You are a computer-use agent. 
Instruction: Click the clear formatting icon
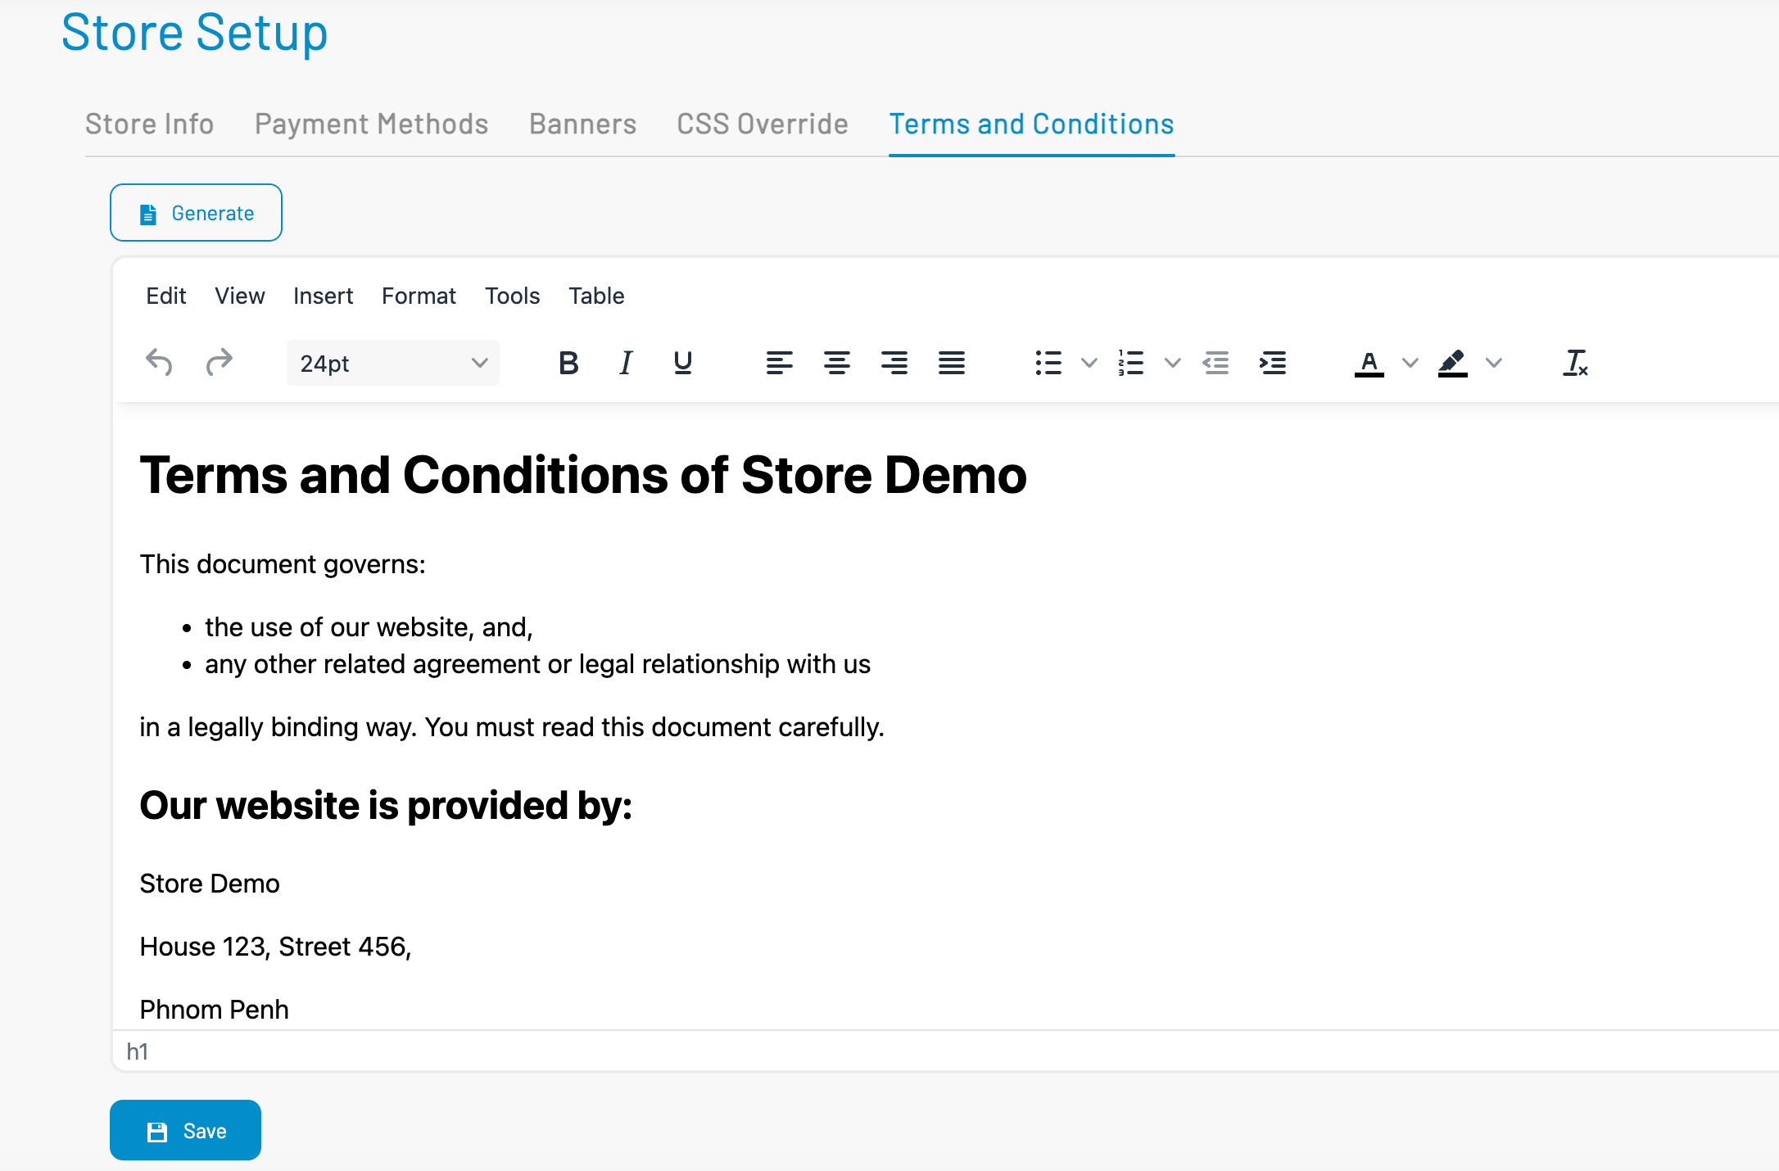coord(1575,362)
